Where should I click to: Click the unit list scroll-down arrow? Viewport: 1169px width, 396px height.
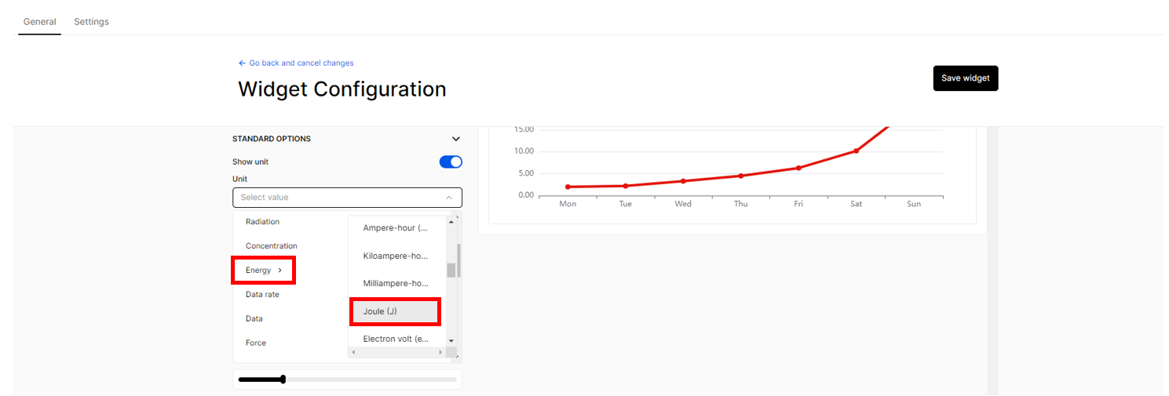(x=451, y=340)
